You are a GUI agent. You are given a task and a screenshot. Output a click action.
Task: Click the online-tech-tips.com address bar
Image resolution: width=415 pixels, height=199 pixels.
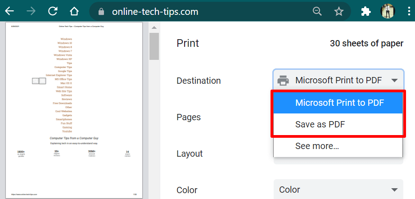(189, 11)
